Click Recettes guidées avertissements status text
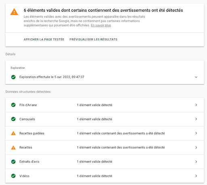207x185 pixels. (121, 133)
